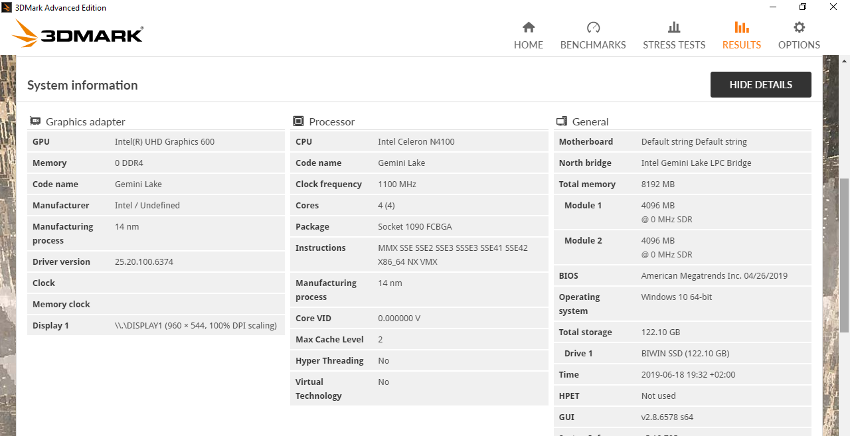The width and height of the screenshot is (850, 436).
Task: Click the System information heading
Action: (x=82, y=85)
